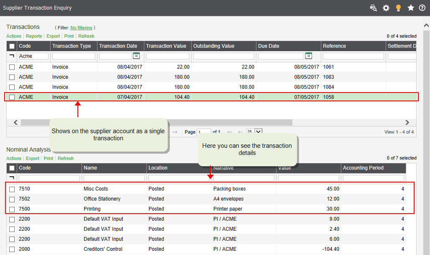430x255 pixels.
Task: Select all Transactions rows via header checkbox
Action: coord(11,46)
